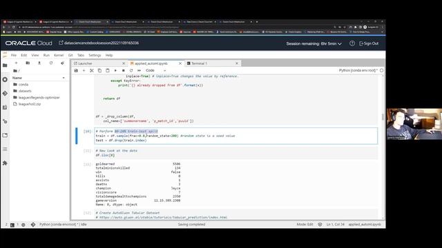The width and height of the screenshot is (442, 248).
Task: Run the selected cell
Action: click(115, 70)
